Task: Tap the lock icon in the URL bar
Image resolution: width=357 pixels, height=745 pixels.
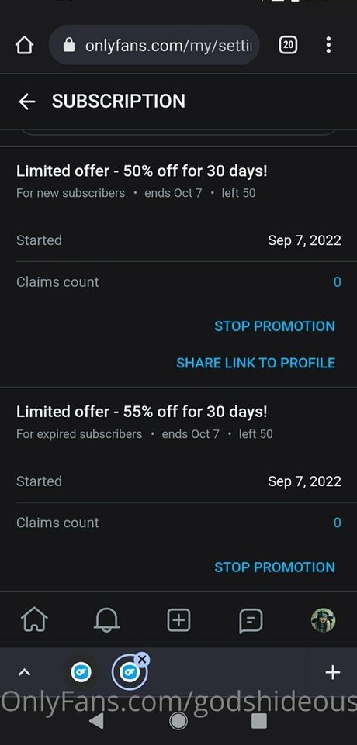Action: (x=69, y=46)
